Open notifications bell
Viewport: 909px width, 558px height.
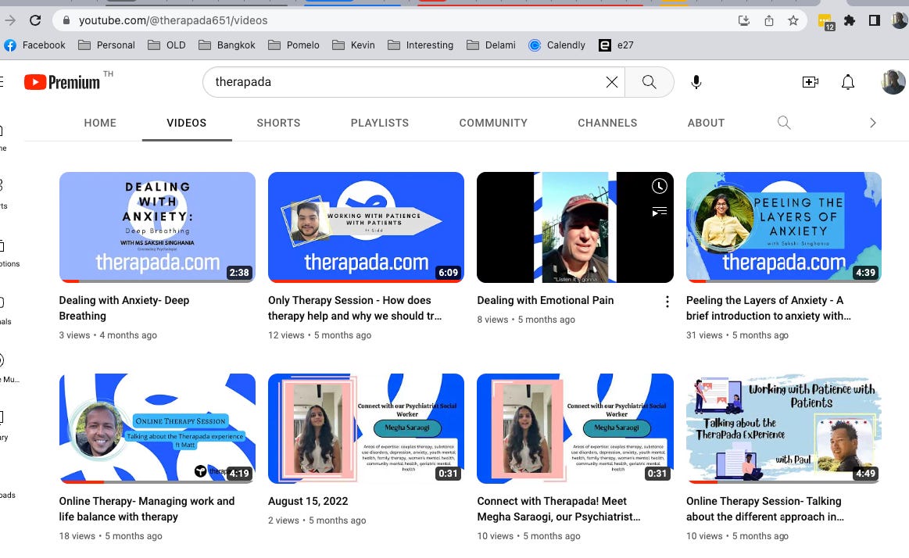point(847,82)
